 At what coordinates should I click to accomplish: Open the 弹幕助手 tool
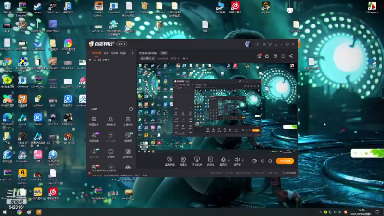(x=94, y=121)
